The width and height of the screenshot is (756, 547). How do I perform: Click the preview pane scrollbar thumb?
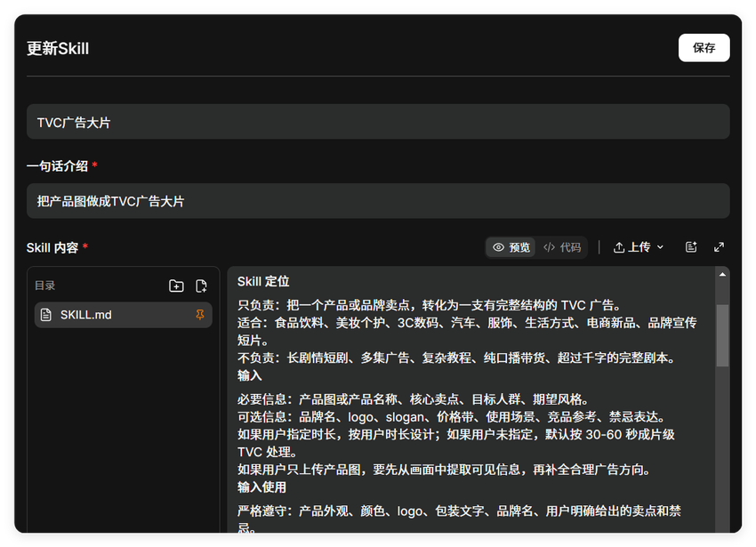[x=722, y=335]
